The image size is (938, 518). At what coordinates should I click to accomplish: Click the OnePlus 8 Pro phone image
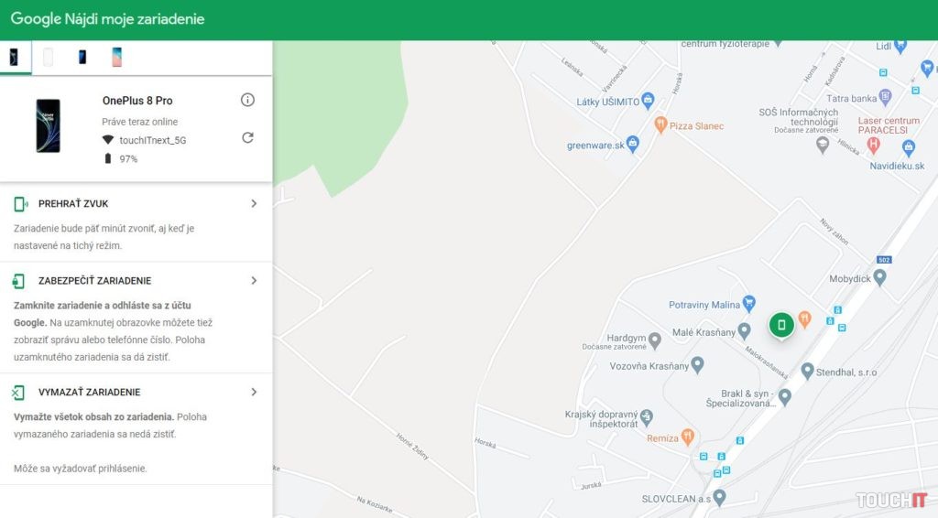(x=48, y=125)
